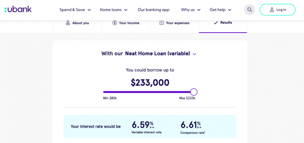The width and height of the screenshot is (304, 143).
Task: Open the Why us dropdown
Action: 191,10
